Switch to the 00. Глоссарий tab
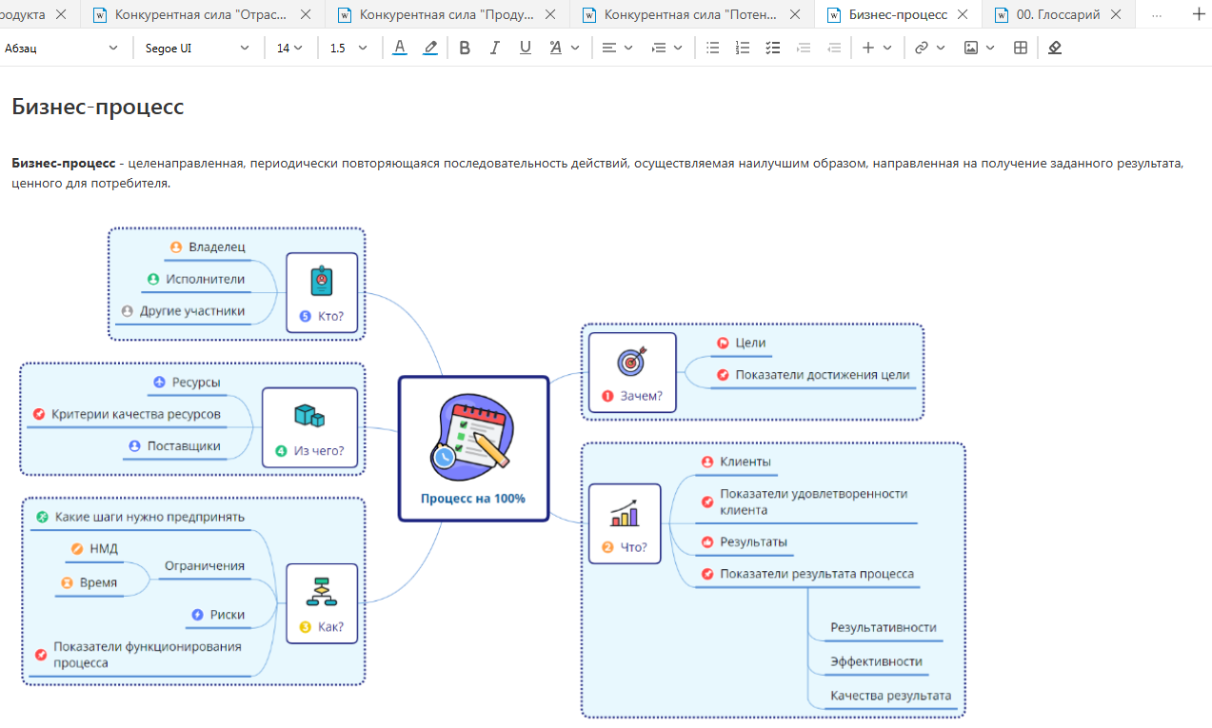1212x728 pixels. pos(1046,14)
